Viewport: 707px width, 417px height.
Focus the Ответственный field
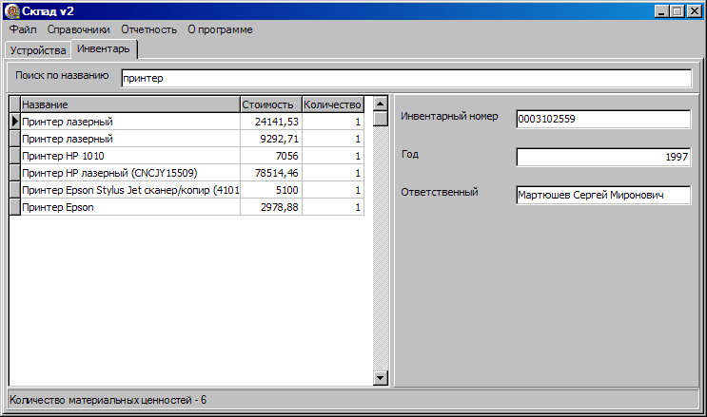pyautogui.click(x=603, y=195)
